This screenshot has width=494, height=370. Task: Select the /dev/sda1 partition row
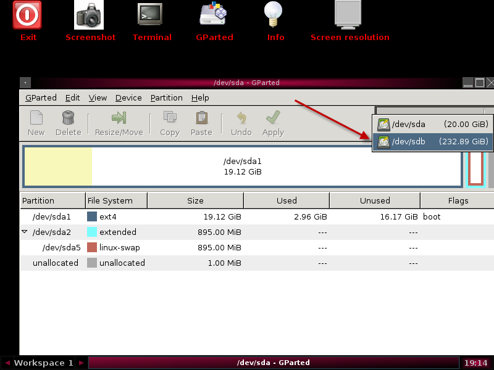(257, 216)
